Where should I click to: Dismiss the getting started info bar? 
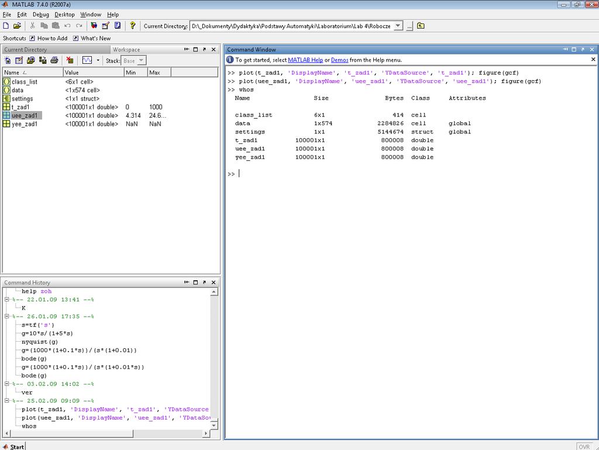point(593,59)
